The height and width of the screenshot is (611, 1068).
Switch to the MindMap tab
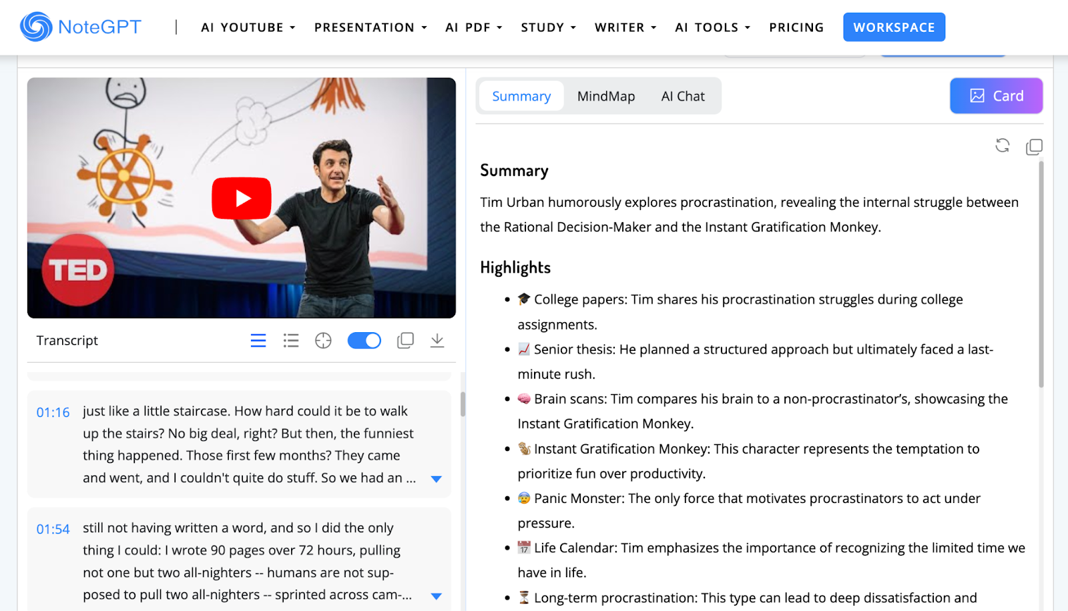[x=606, y=96]
